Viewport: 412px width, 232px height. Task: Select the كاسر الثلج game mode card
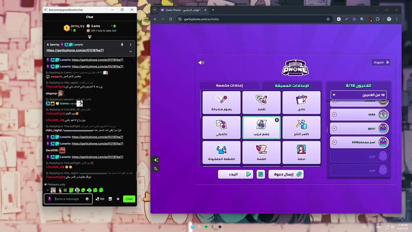click(302, 127)
